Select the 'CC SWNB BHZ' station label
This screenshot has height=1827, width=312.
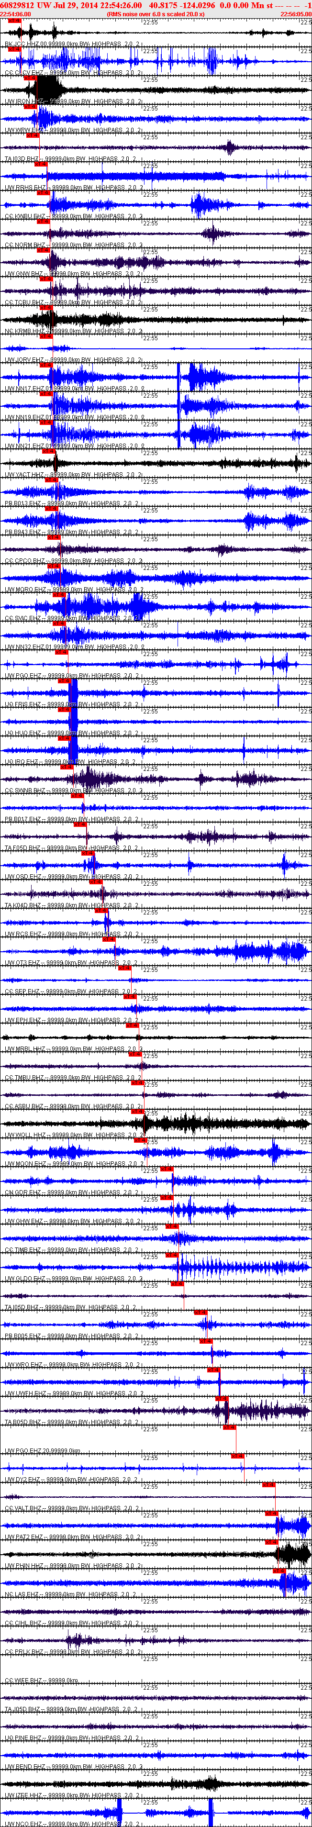click(25, 790)
